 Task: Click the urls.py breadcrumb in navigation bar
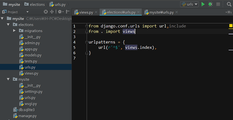coord(58,5)
